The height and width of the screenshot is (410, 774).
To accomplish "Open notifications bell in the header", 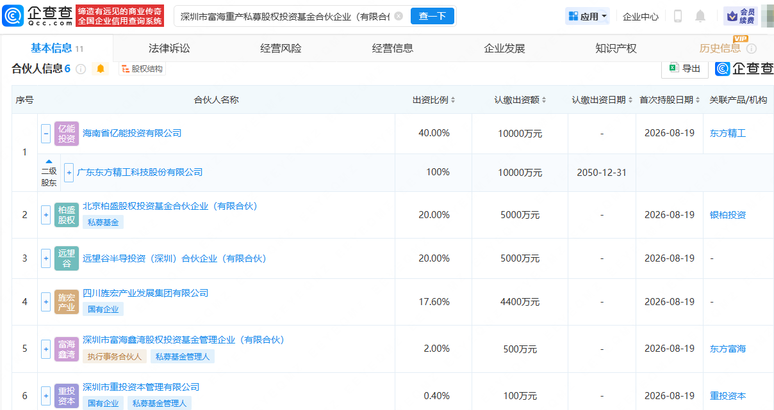I will (x=700, y=17).
